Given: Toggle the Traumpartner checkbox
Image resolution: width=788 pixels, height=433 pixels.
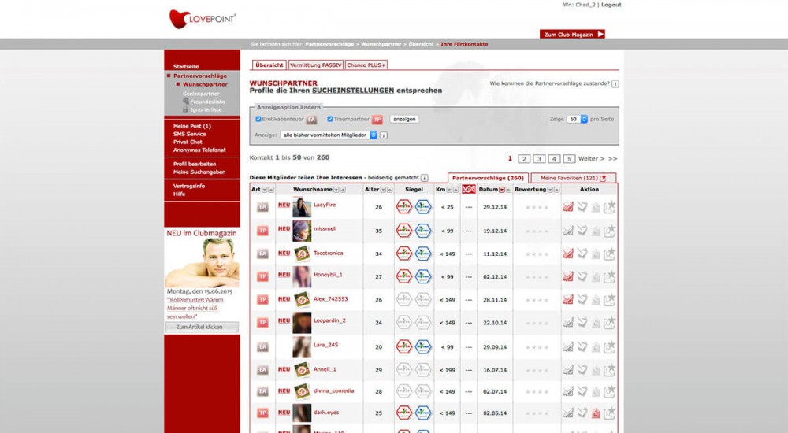Looking at the screenshot, I should 329,119.
